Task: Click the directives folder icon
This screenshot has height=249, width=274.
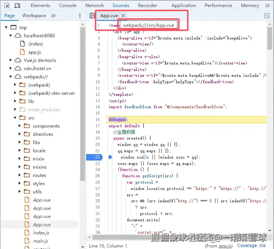Action: coord(27,134)
